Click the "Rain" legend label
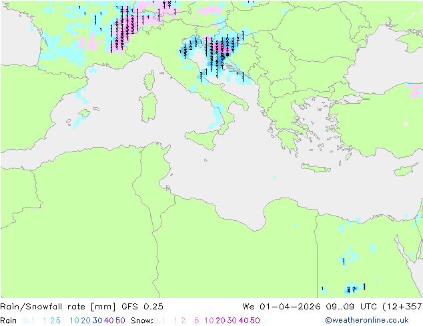This screenshot has width=423, height=326. coord(9,321)
